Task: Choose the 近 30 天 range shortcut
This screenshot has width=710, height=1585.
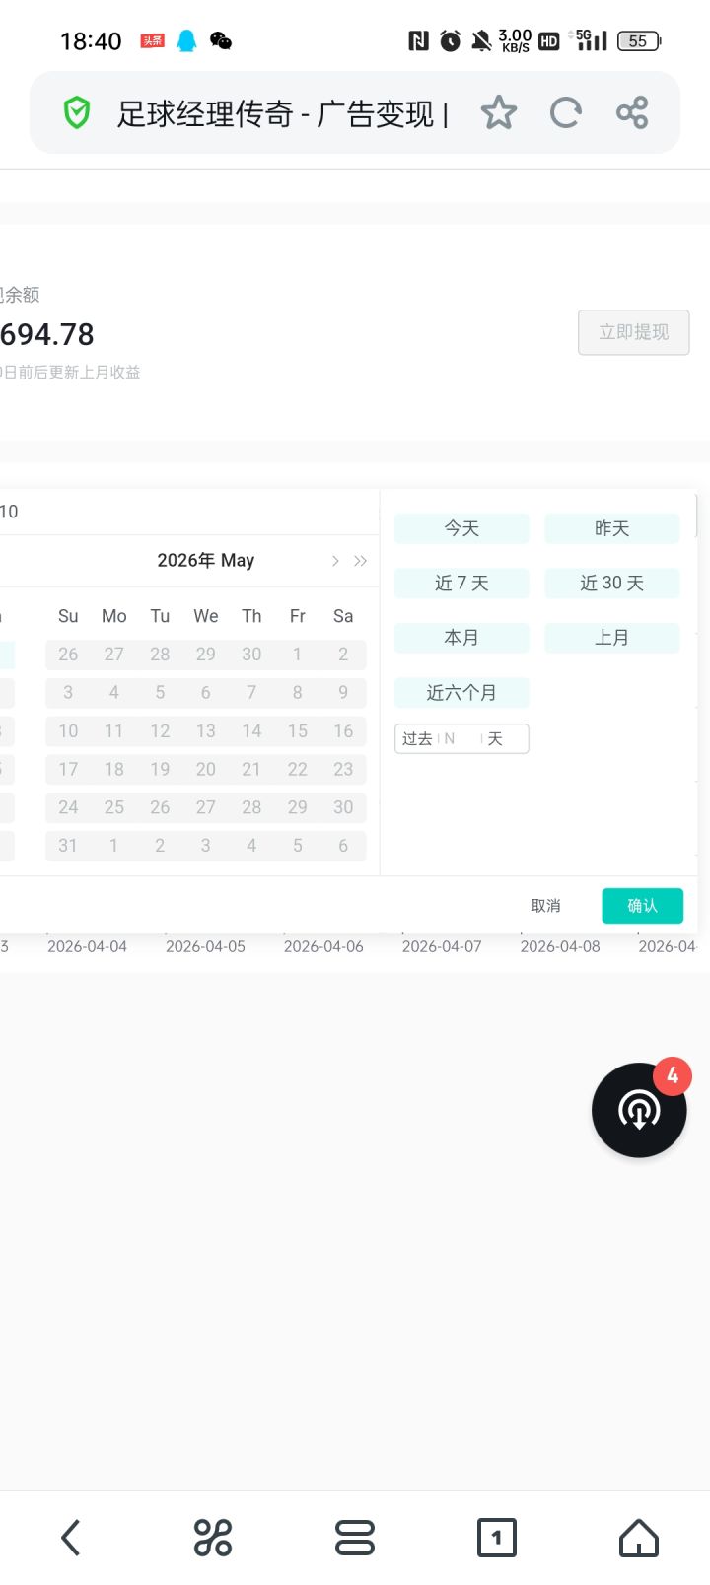Action: (612, 584)
